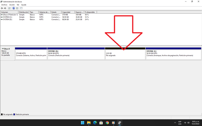Sort by the Volumen column header
Image resolution: width=202 pixels, height=126 pixels.
[x=9, y=12]
